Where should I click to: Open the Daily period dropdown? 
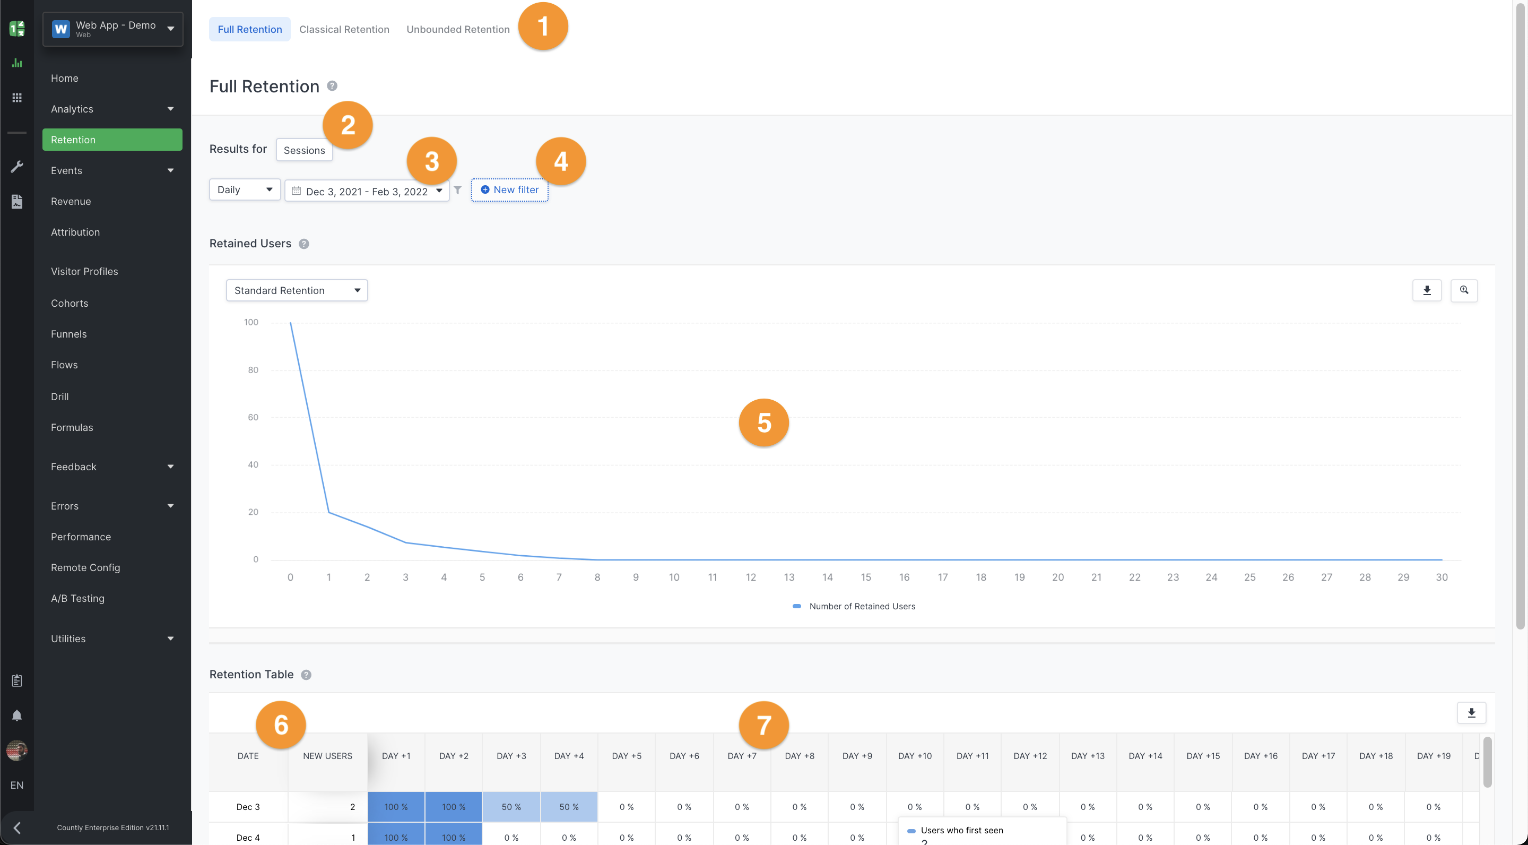point(245,190)
